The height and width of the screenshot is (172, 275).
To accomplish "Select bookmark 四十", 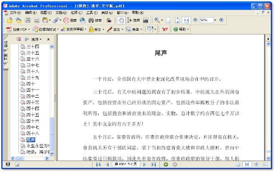I will pos(31,84).
